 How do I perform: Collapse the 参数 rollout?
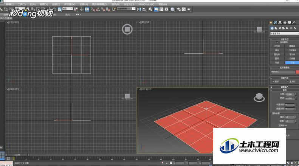click(x=284, y=90)
